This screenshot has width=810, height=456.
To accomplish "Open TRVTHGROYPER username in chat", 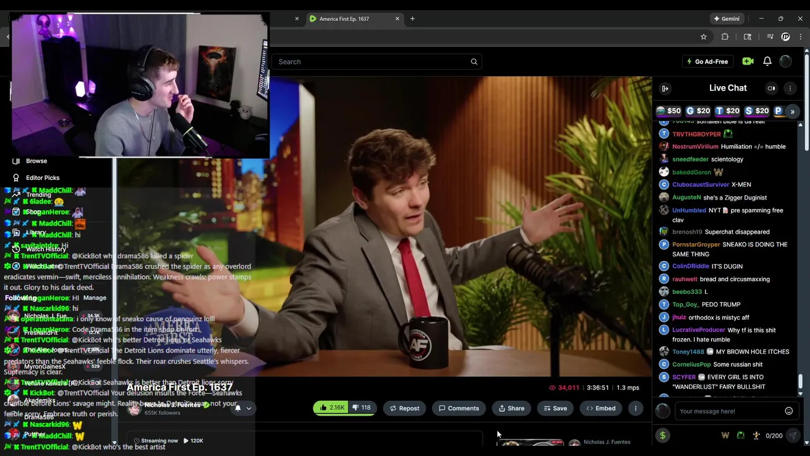I will coord(696,134).
